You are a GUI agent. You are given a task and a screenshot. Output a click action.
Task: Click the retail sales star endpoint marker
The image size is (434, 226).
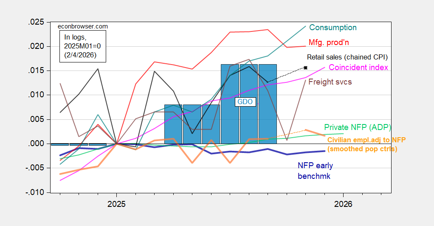[305, 68]
